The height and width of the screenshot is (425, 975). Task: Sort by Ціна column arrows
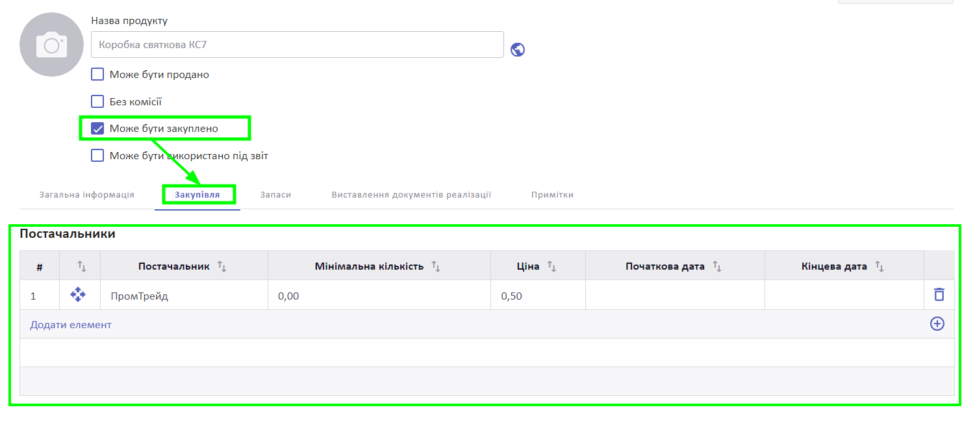551,266
